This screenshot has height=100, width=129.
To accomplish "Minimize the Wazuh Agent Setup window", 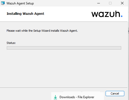I will point(99,3).
